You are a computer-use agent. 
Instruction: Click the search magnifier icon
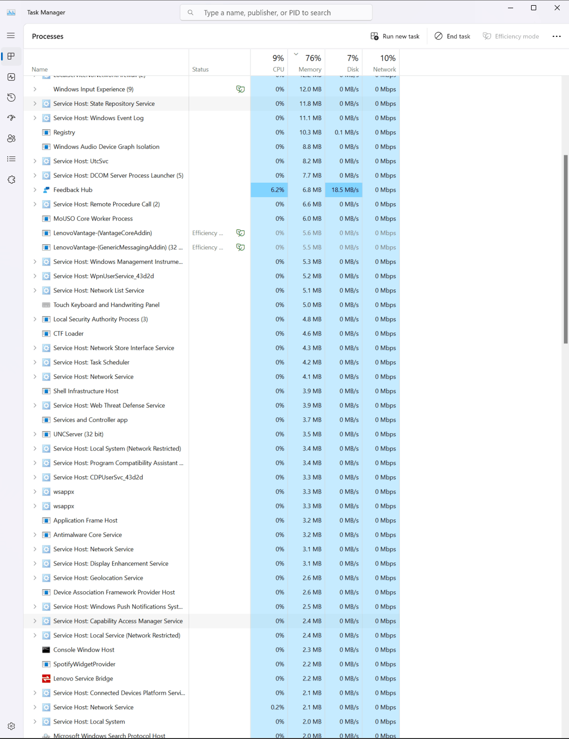point(191,12)
